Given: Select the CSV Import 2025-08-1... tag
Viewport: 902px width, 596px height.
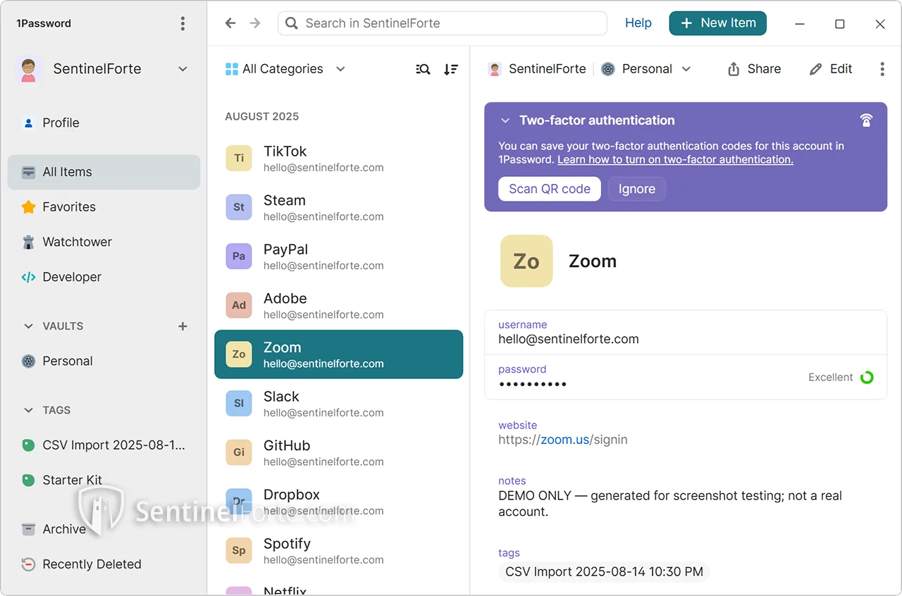Looking at the screenshot, I should point(104,445).
